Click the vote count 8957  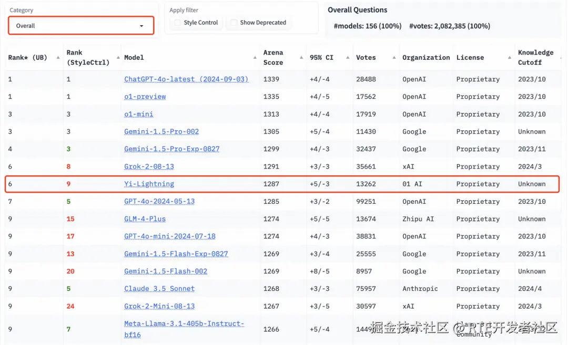[x=364, y=271]
